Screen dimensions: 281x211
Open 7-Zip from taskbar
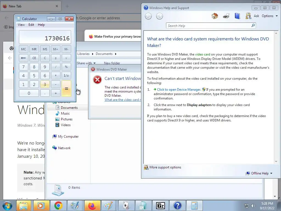pos(160,206)
